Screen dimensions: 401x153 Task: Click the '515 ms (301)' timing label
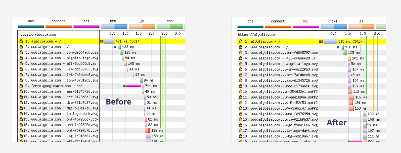point(350,41)
